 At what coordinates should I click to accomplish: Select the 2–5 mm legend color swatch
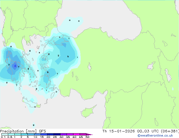pos(24,134)
